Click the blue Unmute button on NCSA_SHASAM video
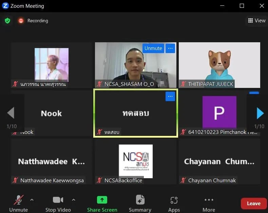 (153, 48)
